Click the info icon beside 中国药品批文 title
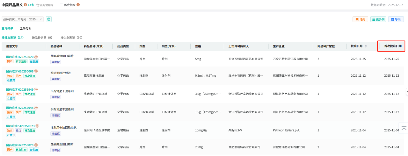 tap(25, 5)
